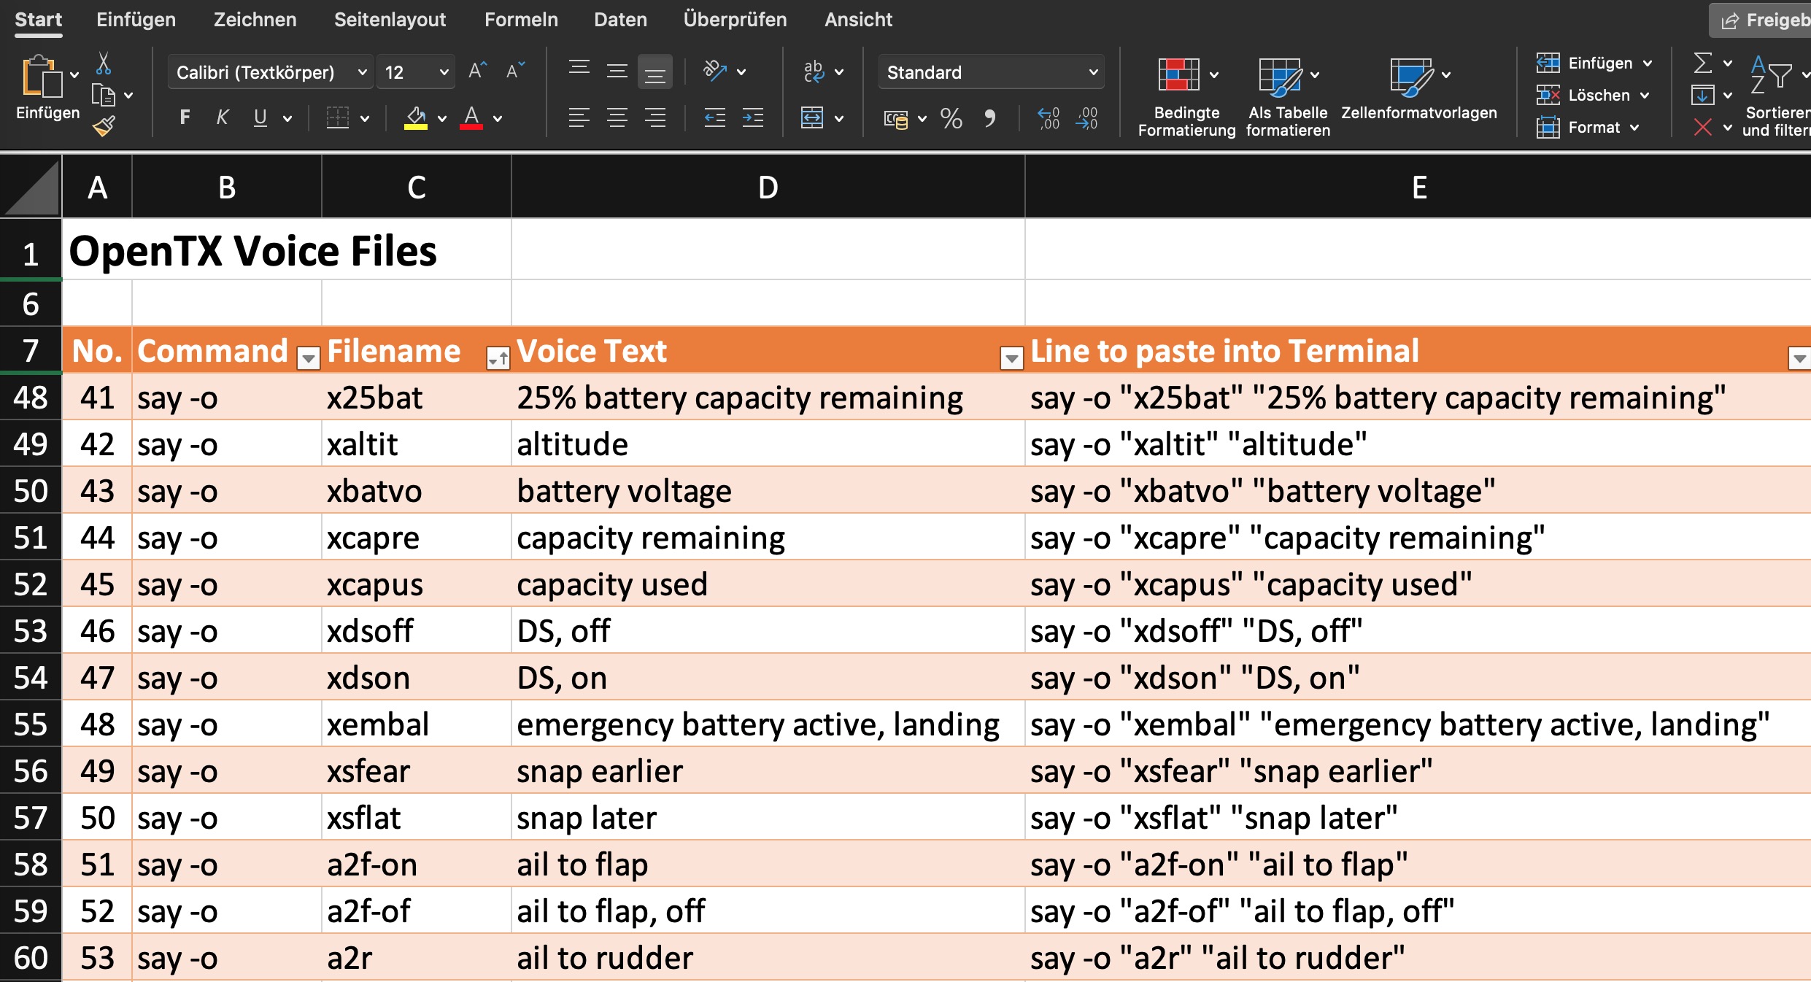Screen dimensions: 1811x982
Task: Click the increase font size icon
Action: [x=477, y=71]
